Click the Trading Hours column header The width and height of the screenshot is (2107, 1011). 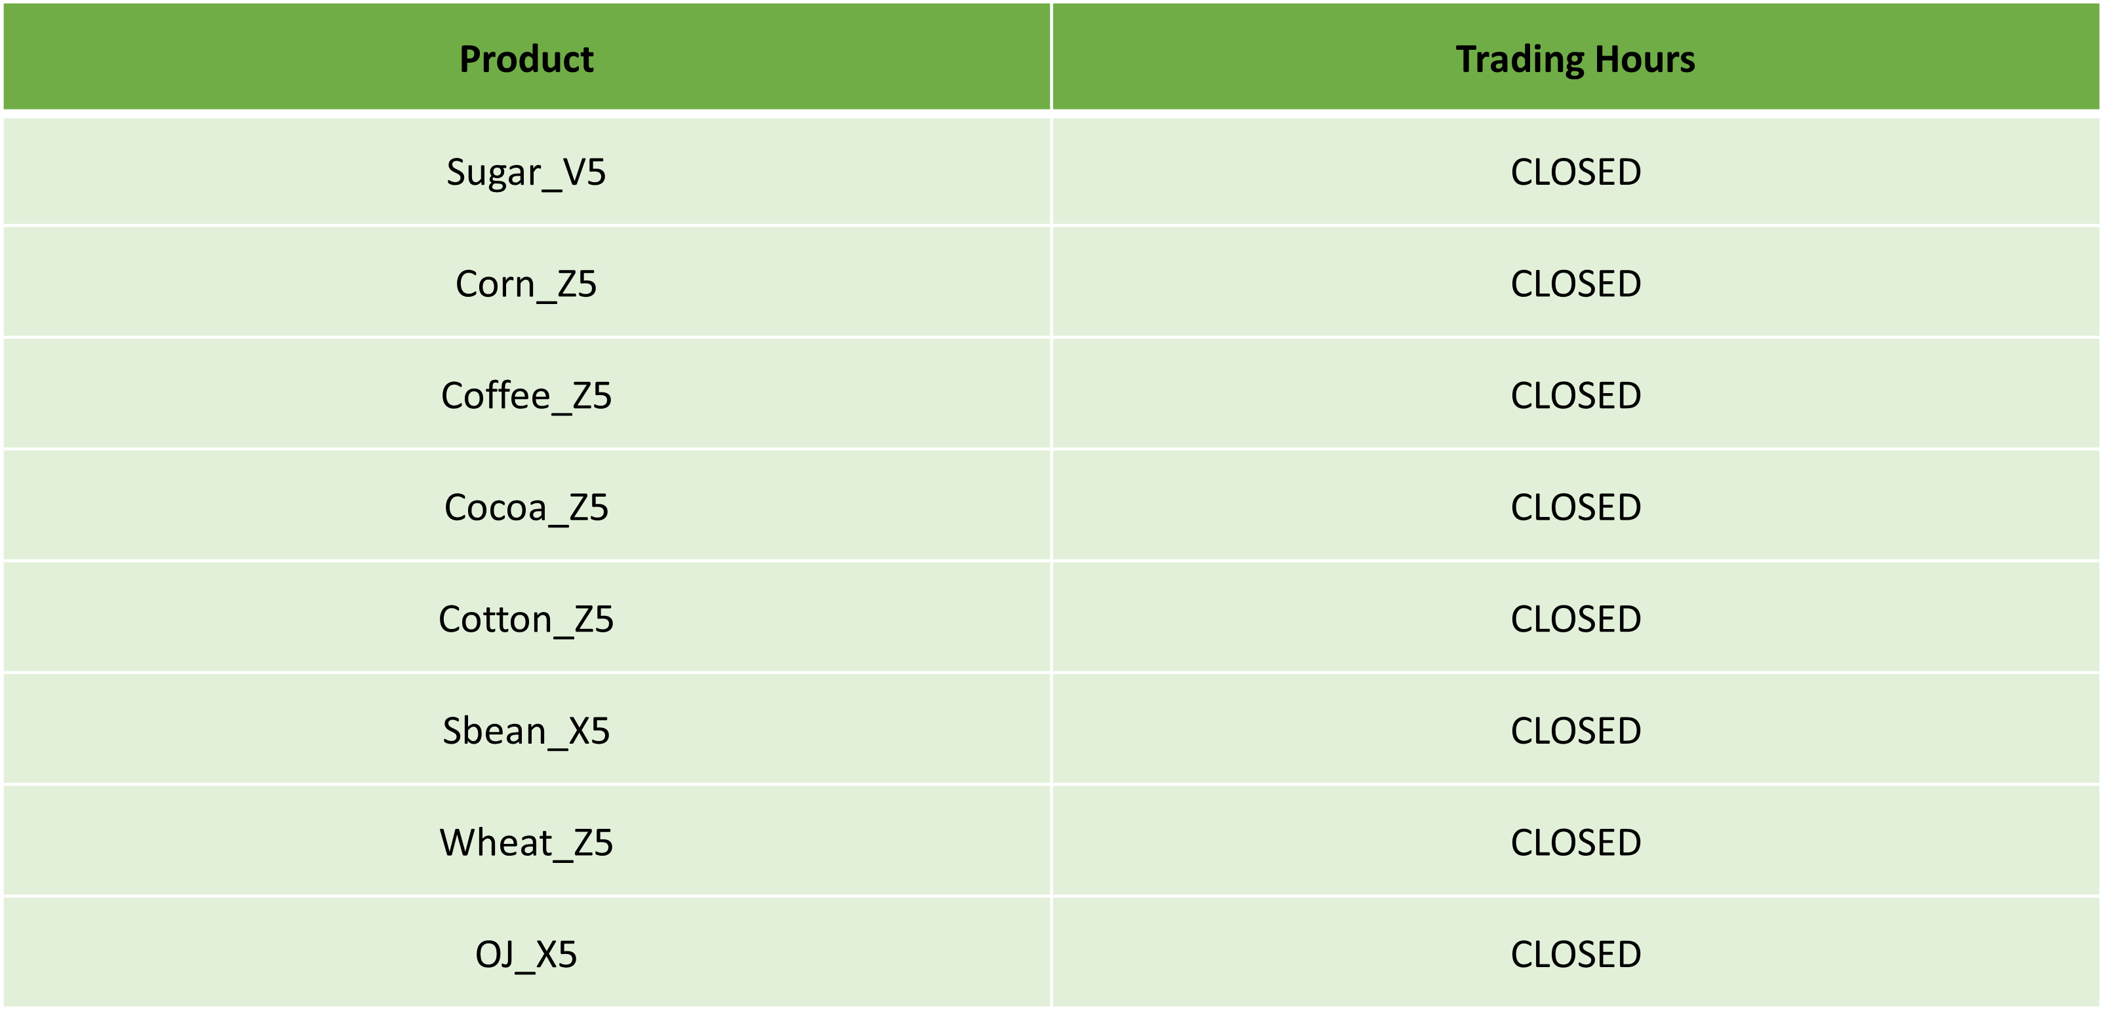tap(1575, 57)
